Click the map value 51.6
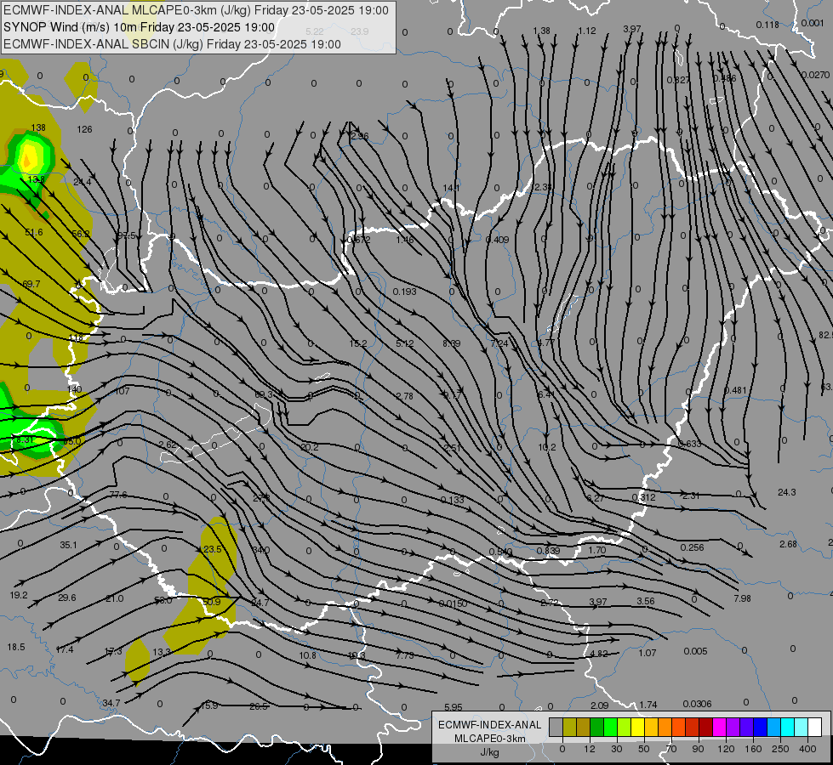Screen dimensions: 833x765 click(x=34, y=232)
